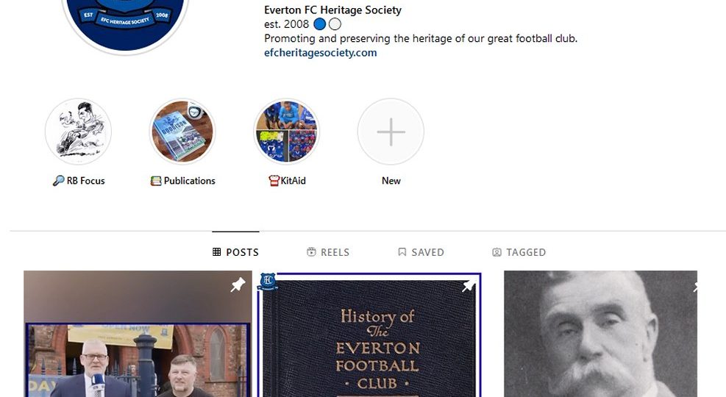Click pin icon on the interview video post
The width and height of the screenshot is (726, 397).
pos(238,285)
